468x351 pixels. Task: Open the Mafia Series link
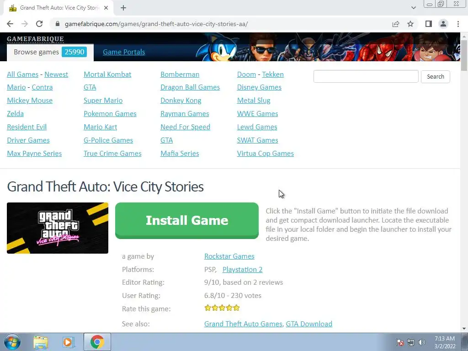click(180, 154)
